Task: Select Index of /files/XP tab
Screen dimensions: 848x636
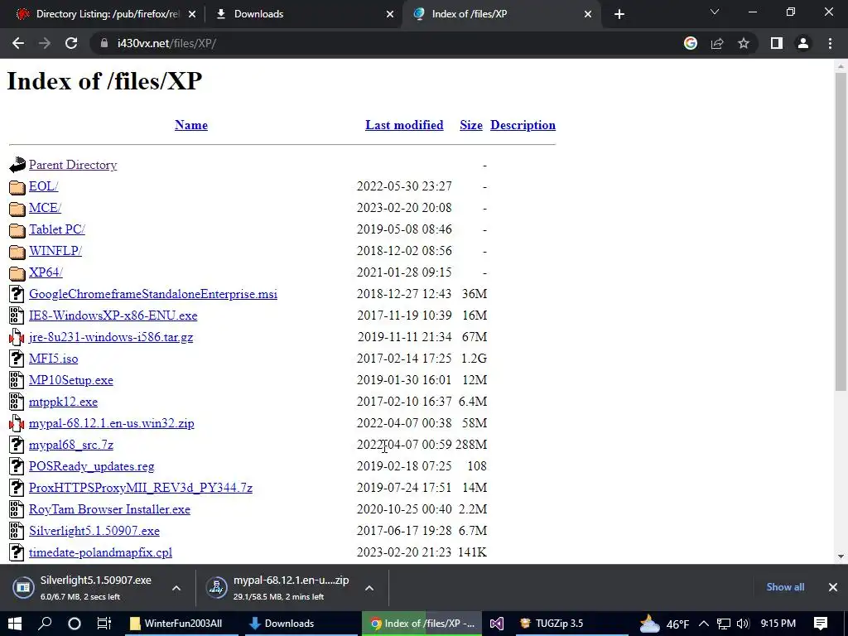Action: tap(501, 14)
